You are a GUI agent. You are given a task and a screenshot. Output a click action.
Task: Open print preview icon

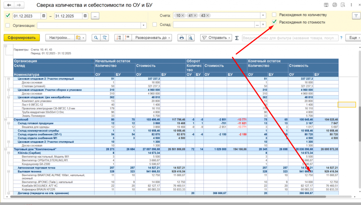[x=190, y=38]
